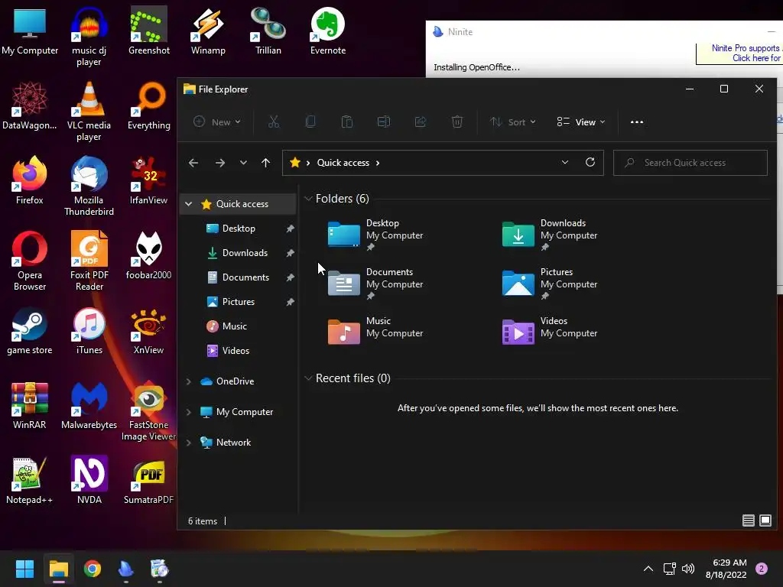This screenshot has height=587, width=783.
Task: Select the foobar2000 desktop icon
Action: tap(149, 255)
